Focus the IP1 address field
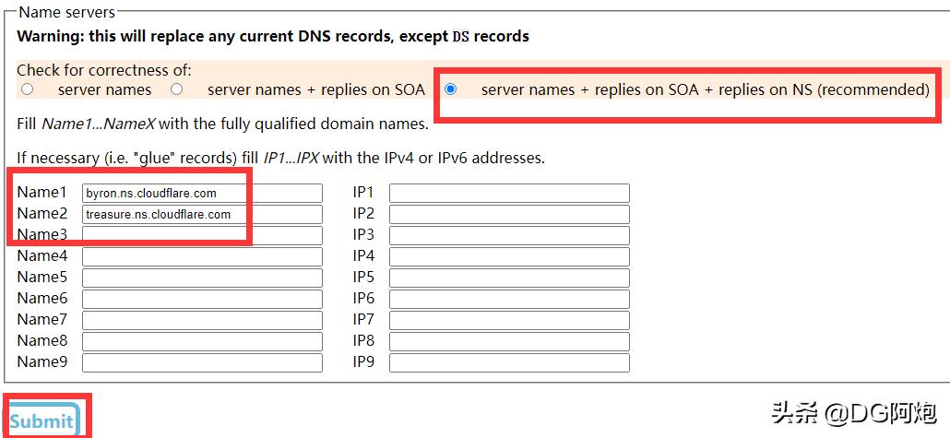The width and height of the screenshot is (950, 438). (x=509, y=193)
